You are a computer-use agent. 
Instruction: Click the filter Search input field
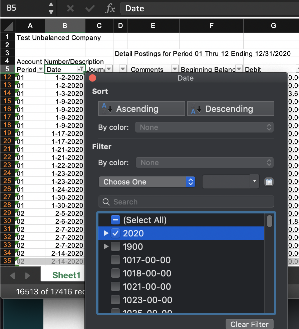(186, 202)
